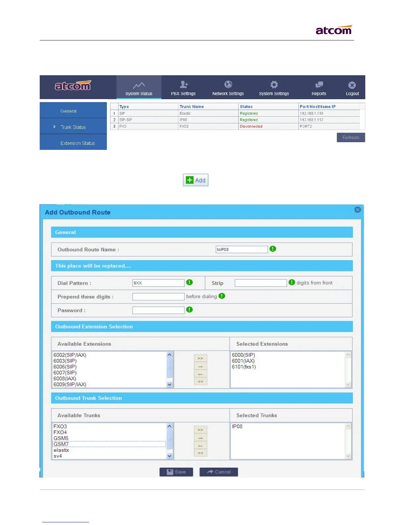Select 6002(SIP/IAX) in Available Extensions

tap(70, 355)
